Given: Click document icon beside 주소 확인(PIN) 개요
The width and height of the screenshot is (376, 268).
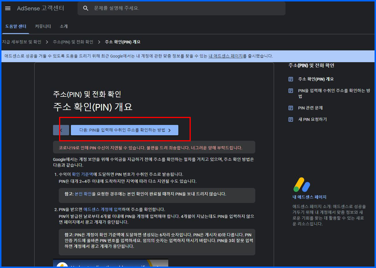Looking at the screenshot, I should 291,79.
